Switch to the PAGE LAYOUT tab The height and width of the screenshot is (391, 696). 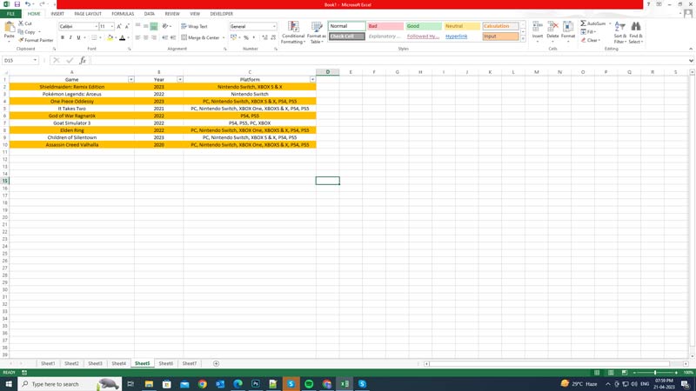88,14
